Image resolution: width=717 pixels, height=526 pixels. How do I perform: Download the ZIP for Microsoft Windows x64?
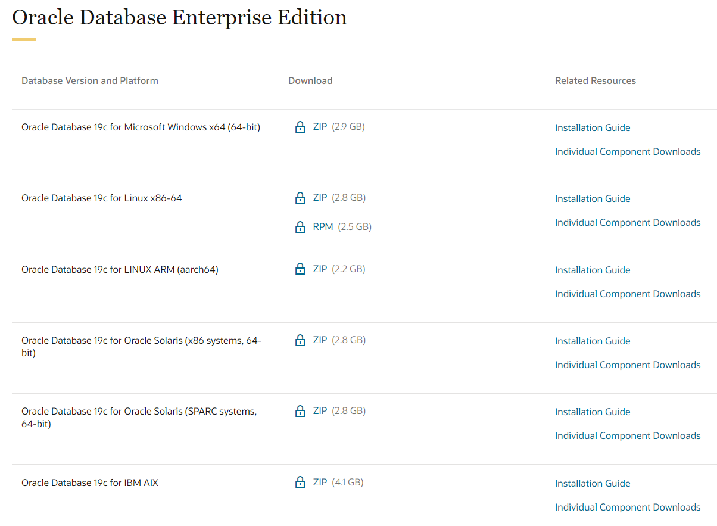pos(320,126)
